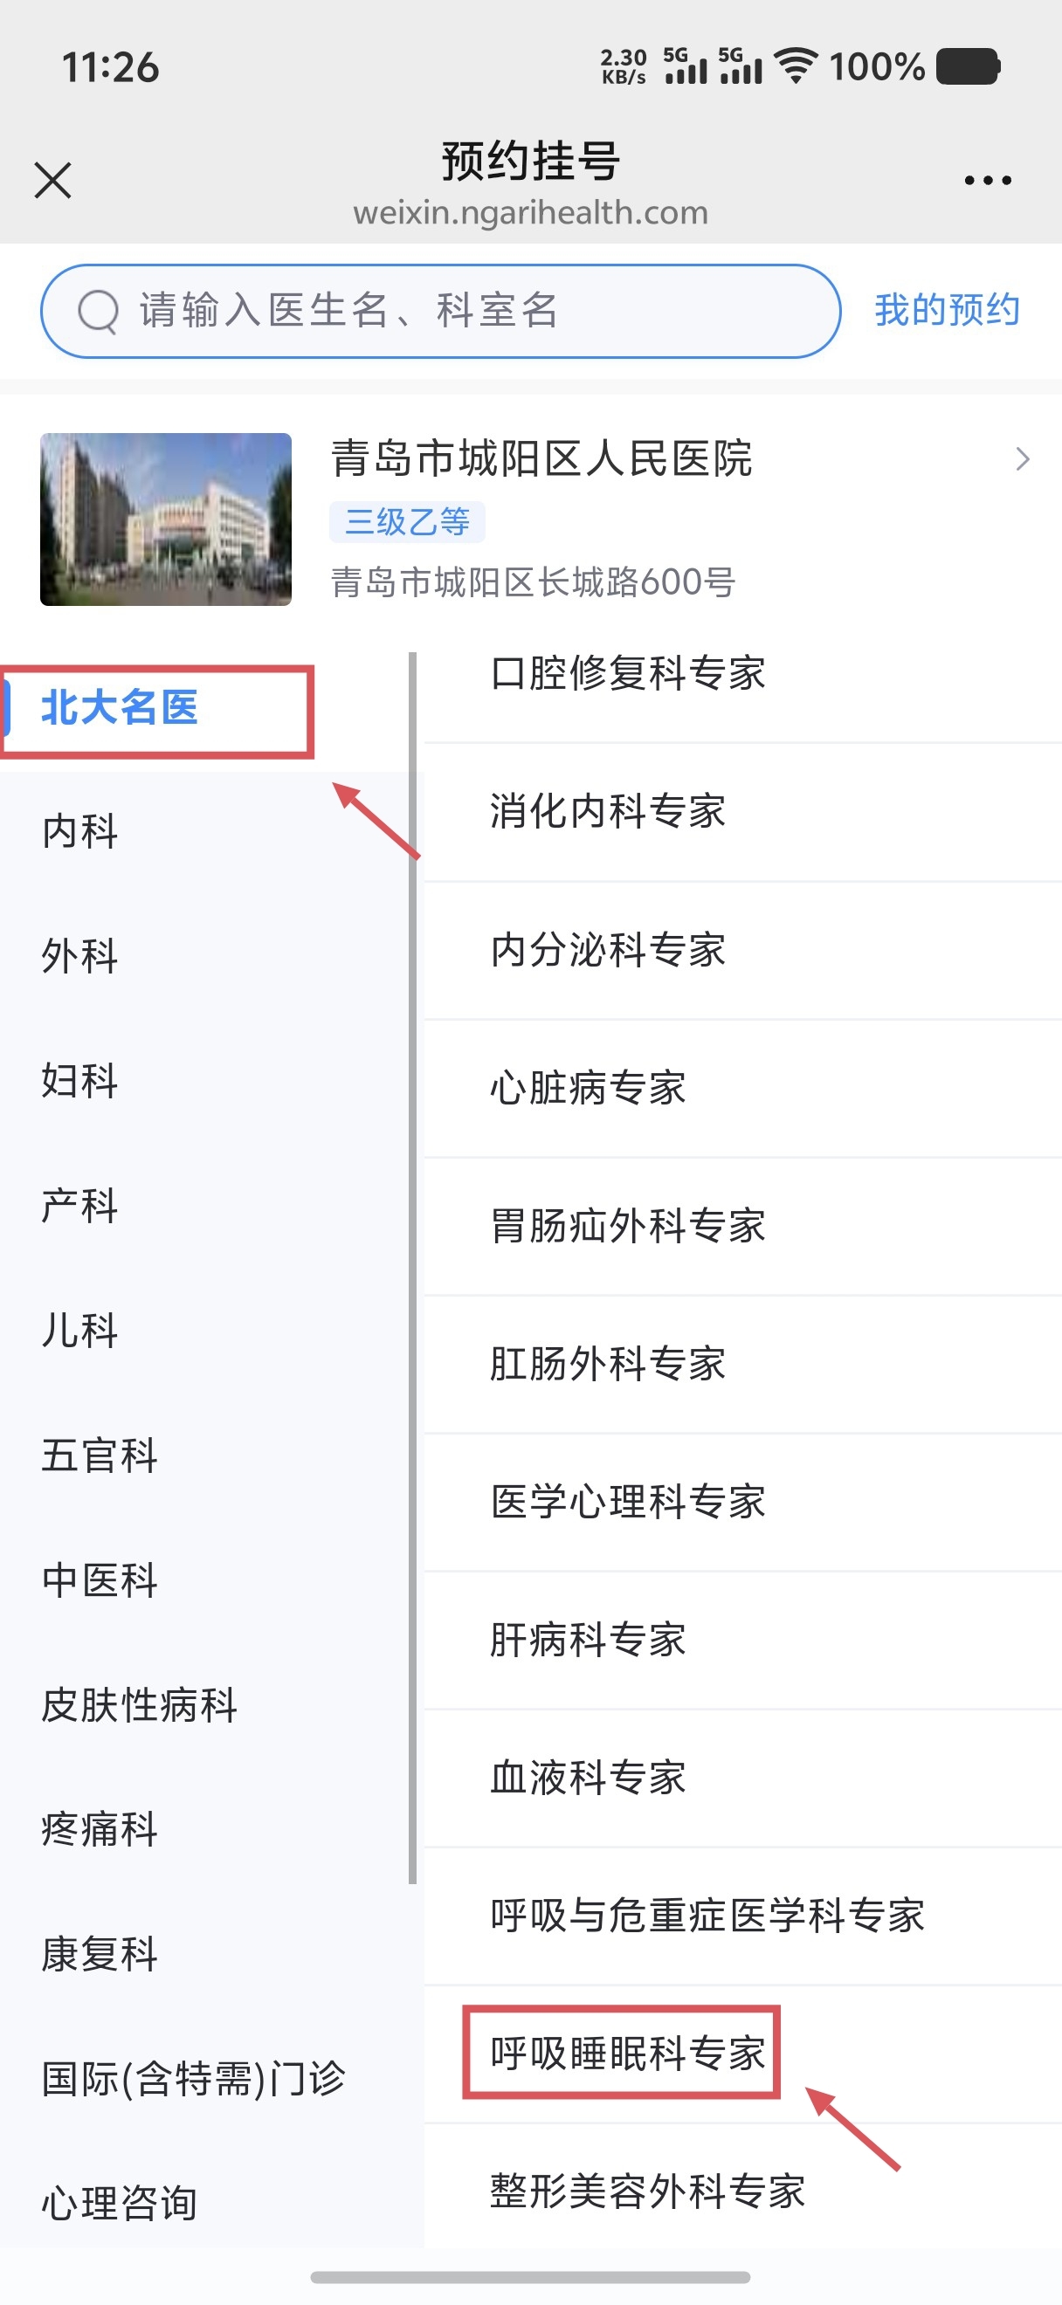The image size is (1062, 2305).
Task: Open 口腔修复科专家 list
Action: [627, 674]
